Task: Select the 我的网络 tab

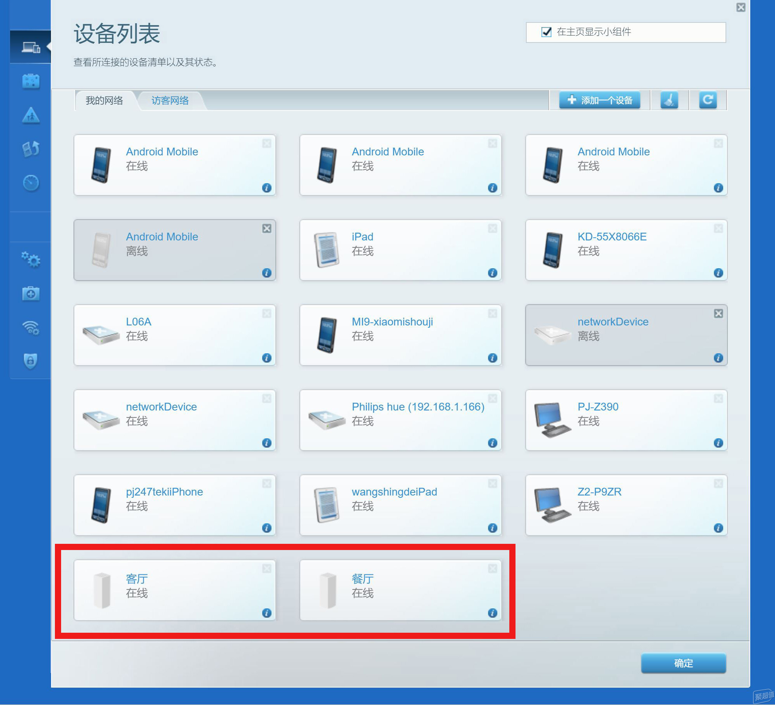Action: [104, 100]
